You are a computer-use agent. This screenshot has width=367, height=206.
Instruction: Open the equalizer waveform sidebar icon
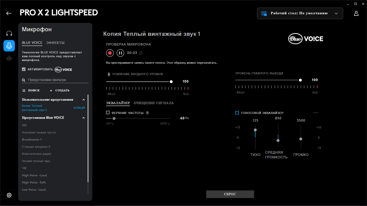pos(9,58)
